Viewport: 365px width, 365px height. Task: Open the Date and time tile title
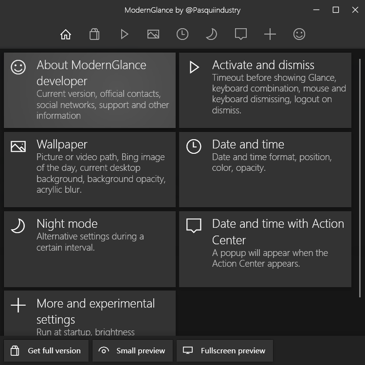click(248, 145)
